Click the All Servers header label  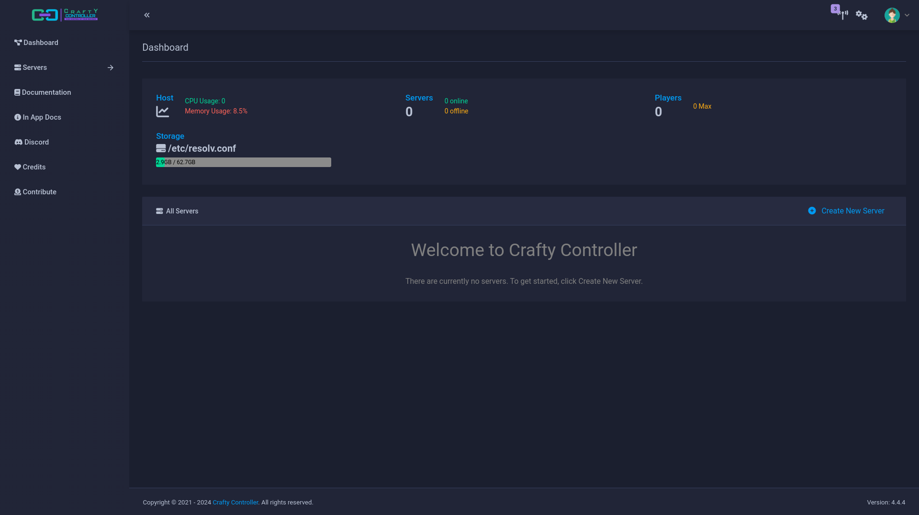click(x=182, y=211)
